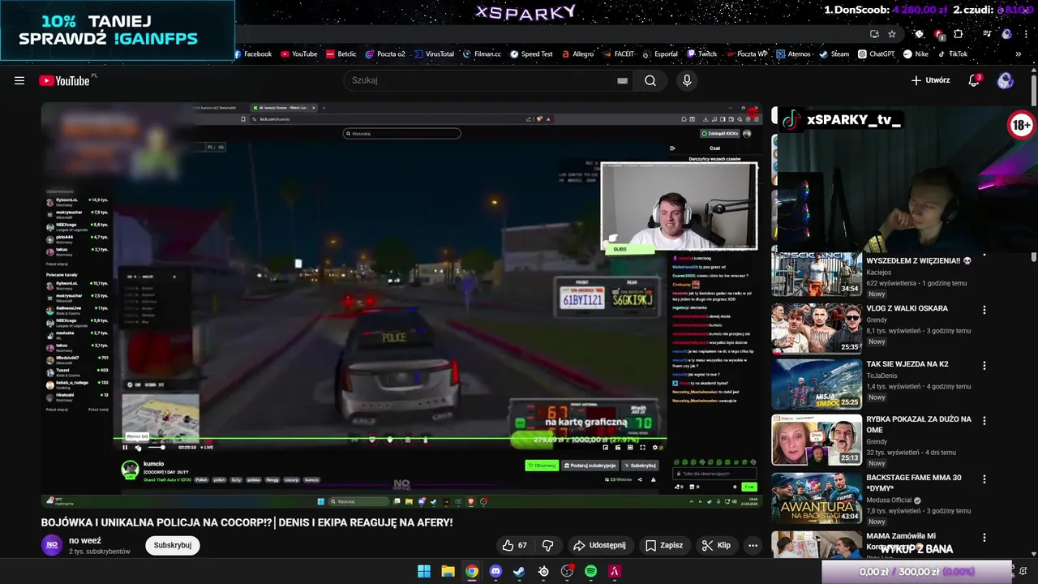Open Spotify from the taskbar
This screenshot has height=584, width=1038.
click(590, 571)
